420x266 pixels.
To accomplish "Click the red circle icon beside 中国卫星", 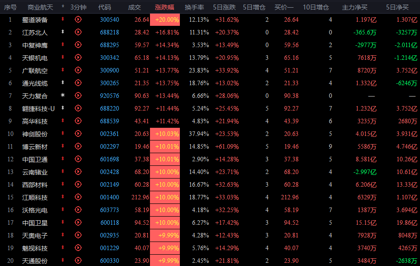I will (x=78, y=223).
